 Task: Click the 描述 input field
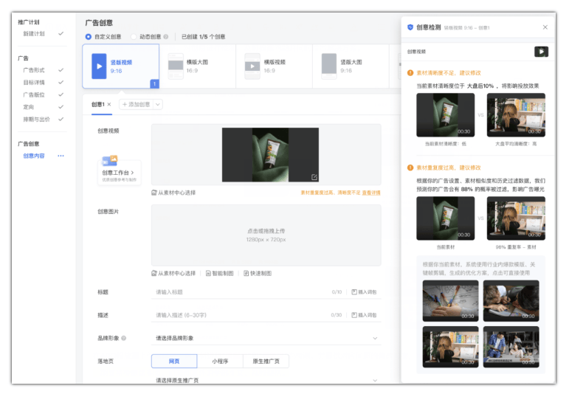241,315
